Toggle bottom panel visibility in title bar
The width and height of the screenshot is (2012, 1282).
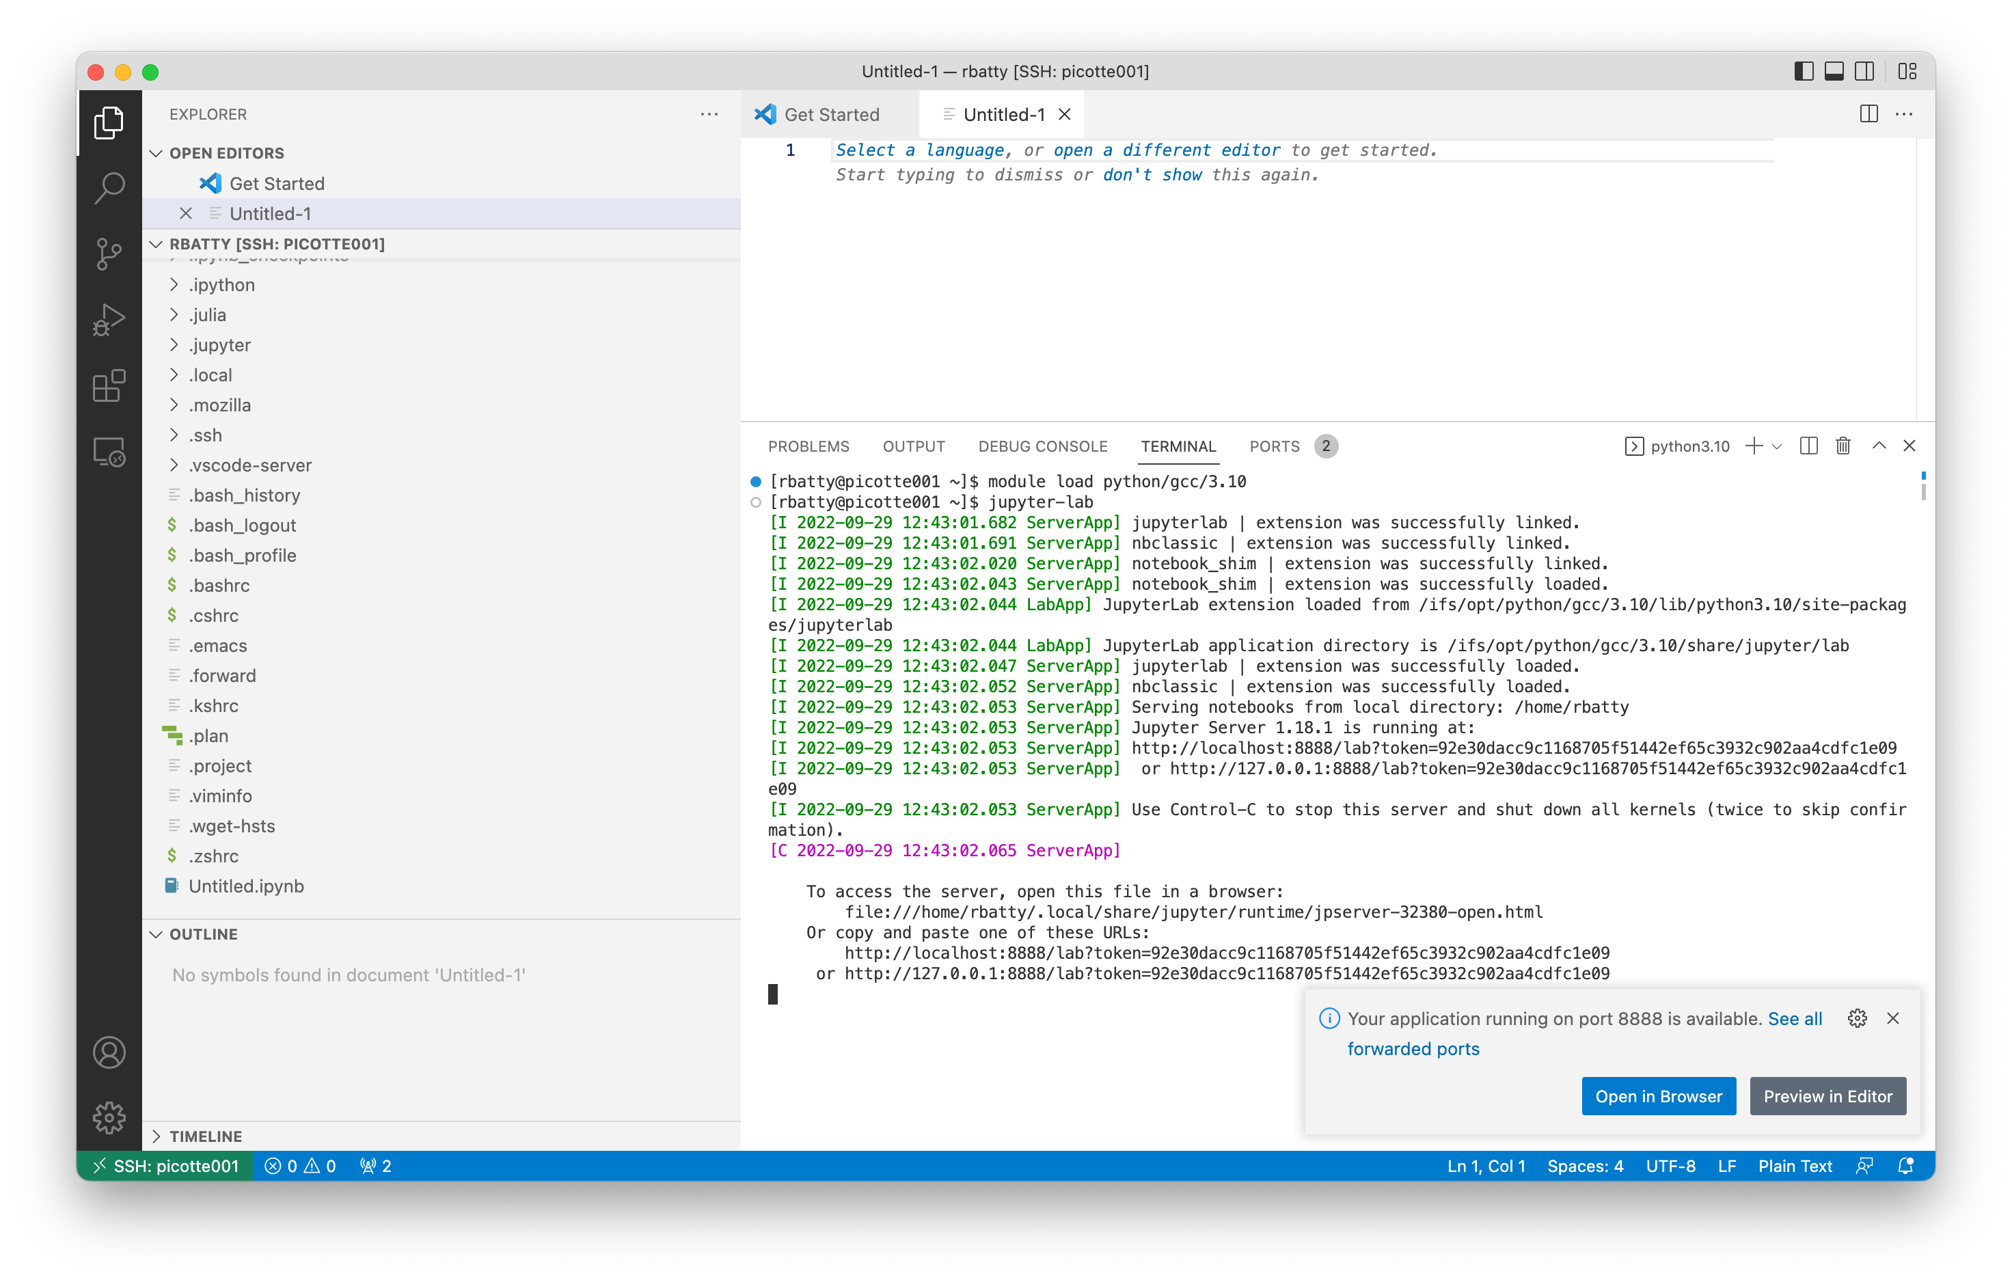click(1834, 72)
